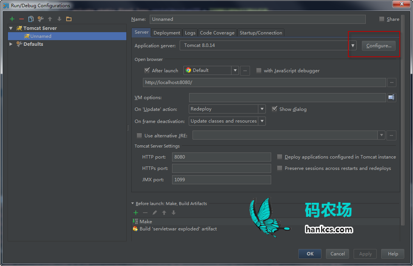The image size is (413, 266).
Task: Toggle Show dialog checkbox
Action: pyautogui.click(x=275, y=109)
